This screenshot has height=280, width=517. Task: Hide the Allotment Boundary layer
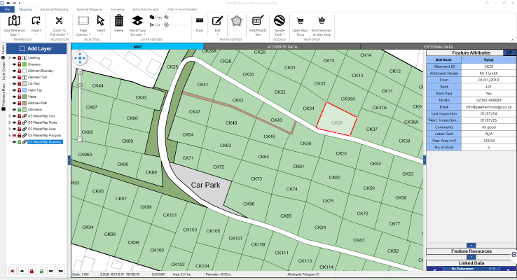14,71
